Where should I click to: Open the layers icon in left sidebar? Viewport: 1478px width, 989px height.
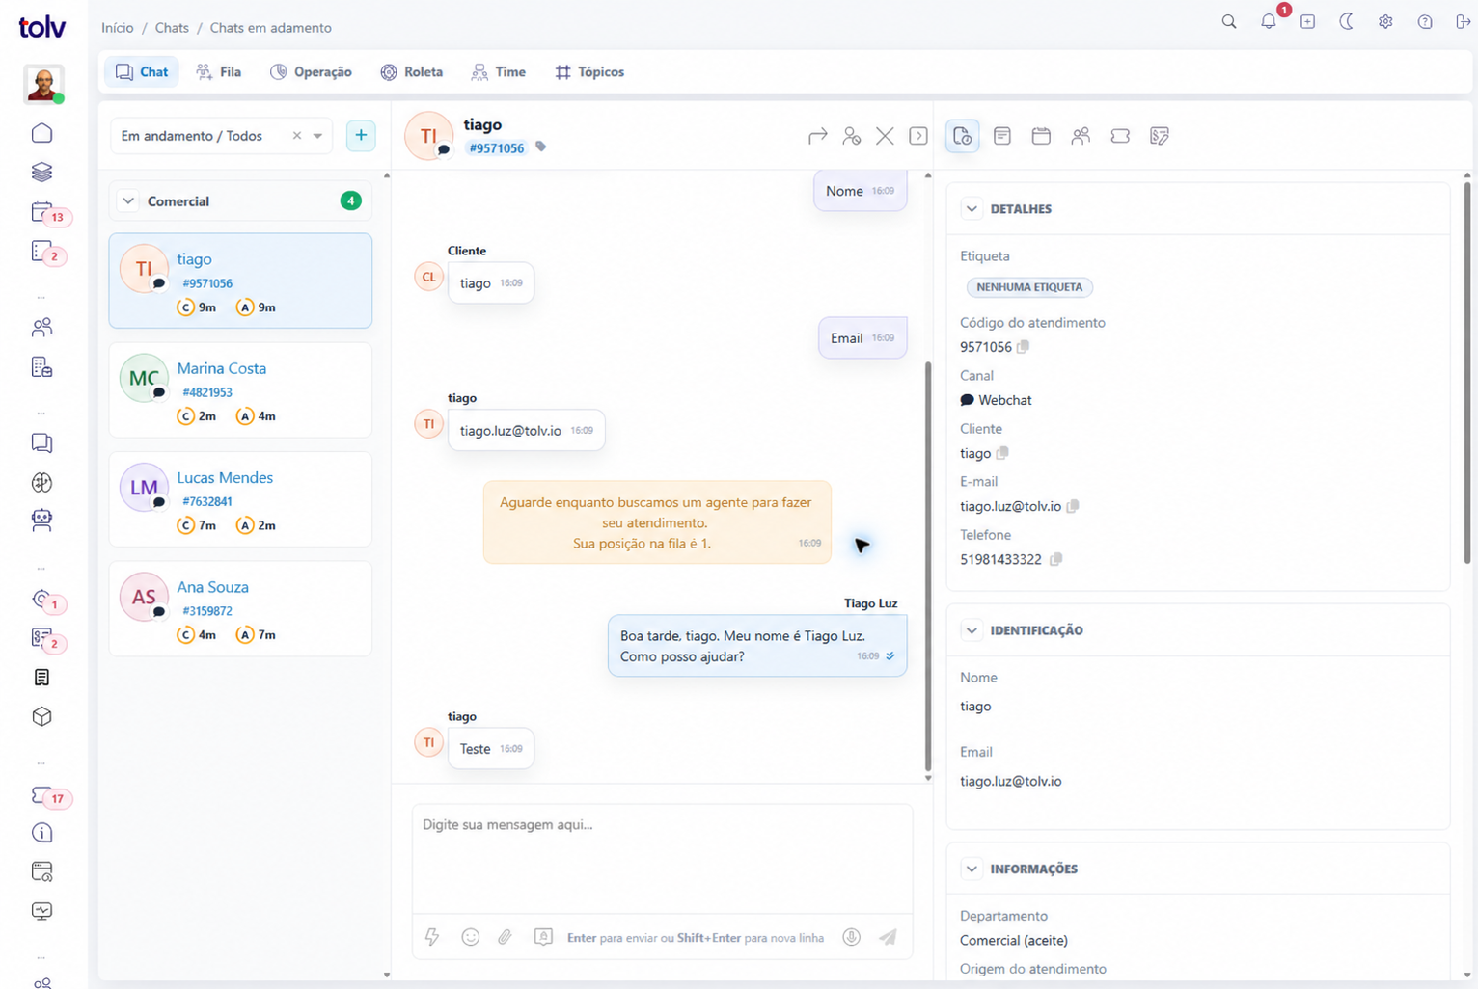[x=41, y=172]
